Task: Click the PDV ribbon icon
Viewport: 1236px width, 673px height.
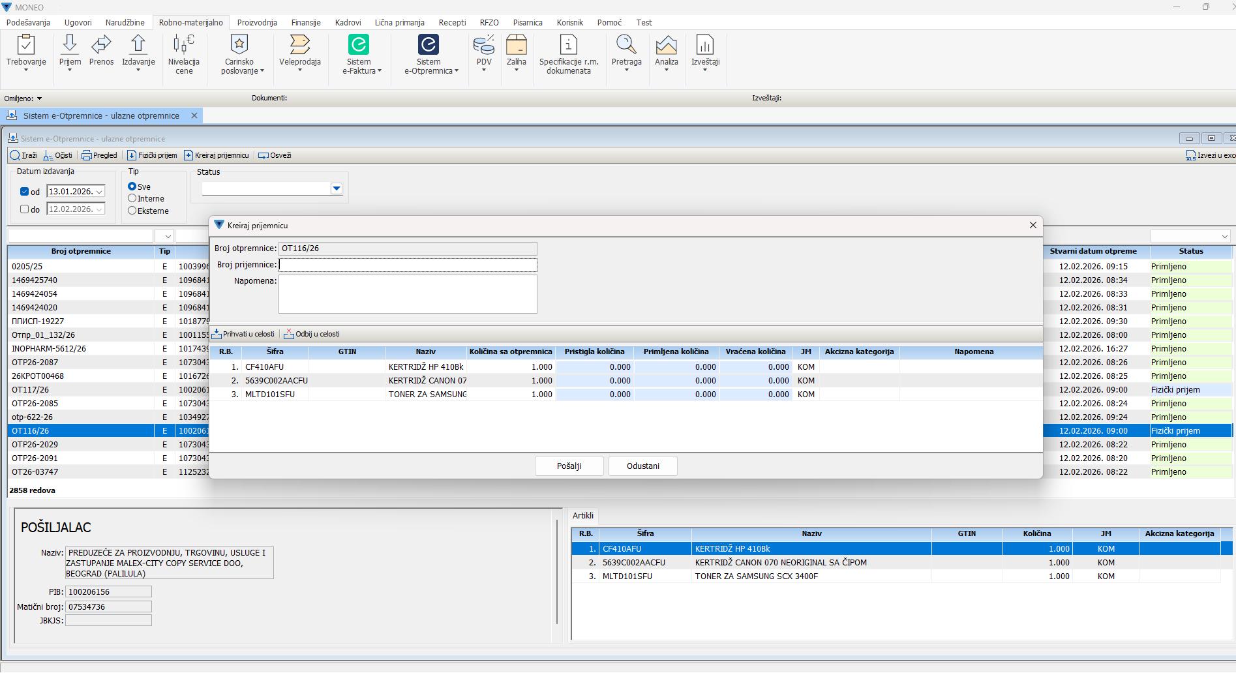Action: pyautogui.click(x=483, y=46)
